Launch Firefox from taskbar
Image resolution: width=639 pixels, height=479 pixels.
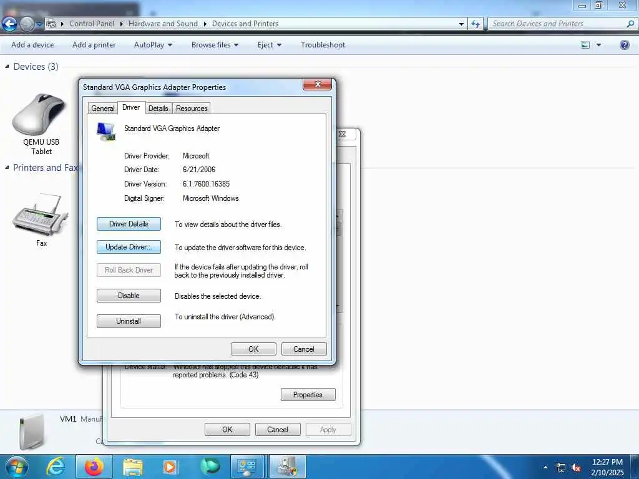[x=94, y=467]
